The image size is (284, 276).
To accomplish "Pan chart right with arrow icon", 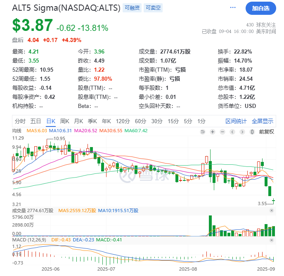I will 242,132.
